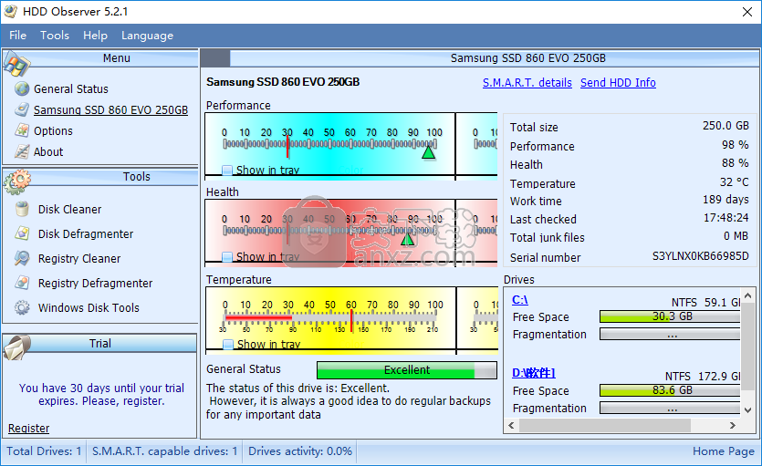Click the Windows flag icon beside Menu header
Viewport: 762px width, 466px height.
16,64
